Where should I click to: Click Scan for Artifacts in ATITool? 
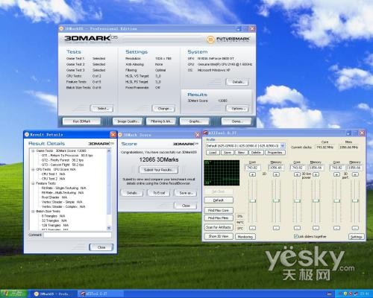tap(219, 227)
